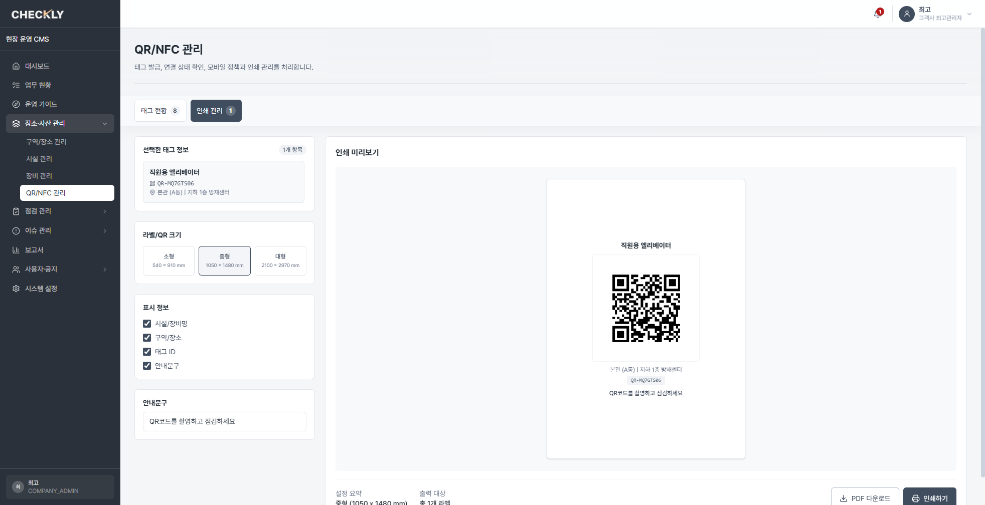Image resolution: width=985 pixels, height=505 pixels.
Task: Click the 시스템 설정 gear icon
Action: point(16,289)
